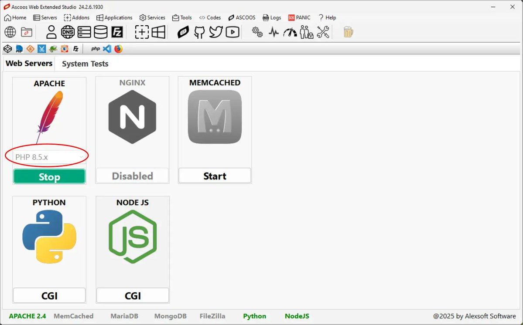Open Visual Studio Code from the quick launch bar
Viewport: 523px width, 325px height.
(107, 49)
